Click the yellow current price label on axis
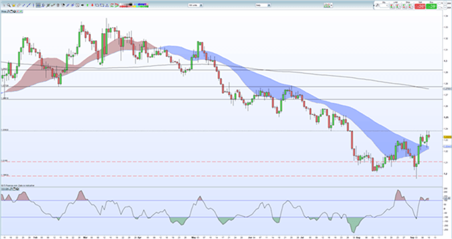Viewport: 452px width, 239px height. tap(447, 137)
